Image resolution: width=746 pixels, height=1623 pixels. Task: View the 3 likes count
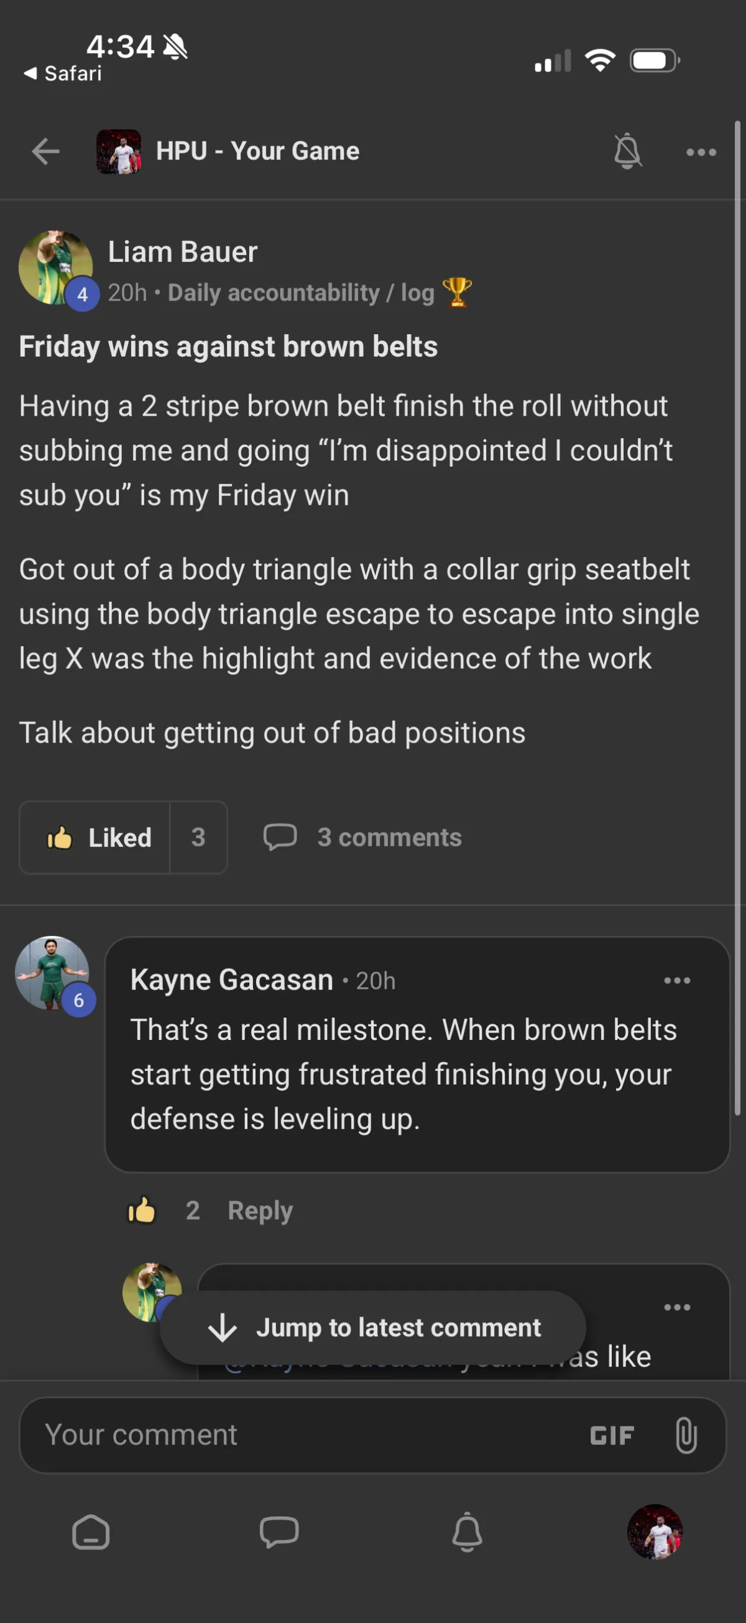(198, 838)
